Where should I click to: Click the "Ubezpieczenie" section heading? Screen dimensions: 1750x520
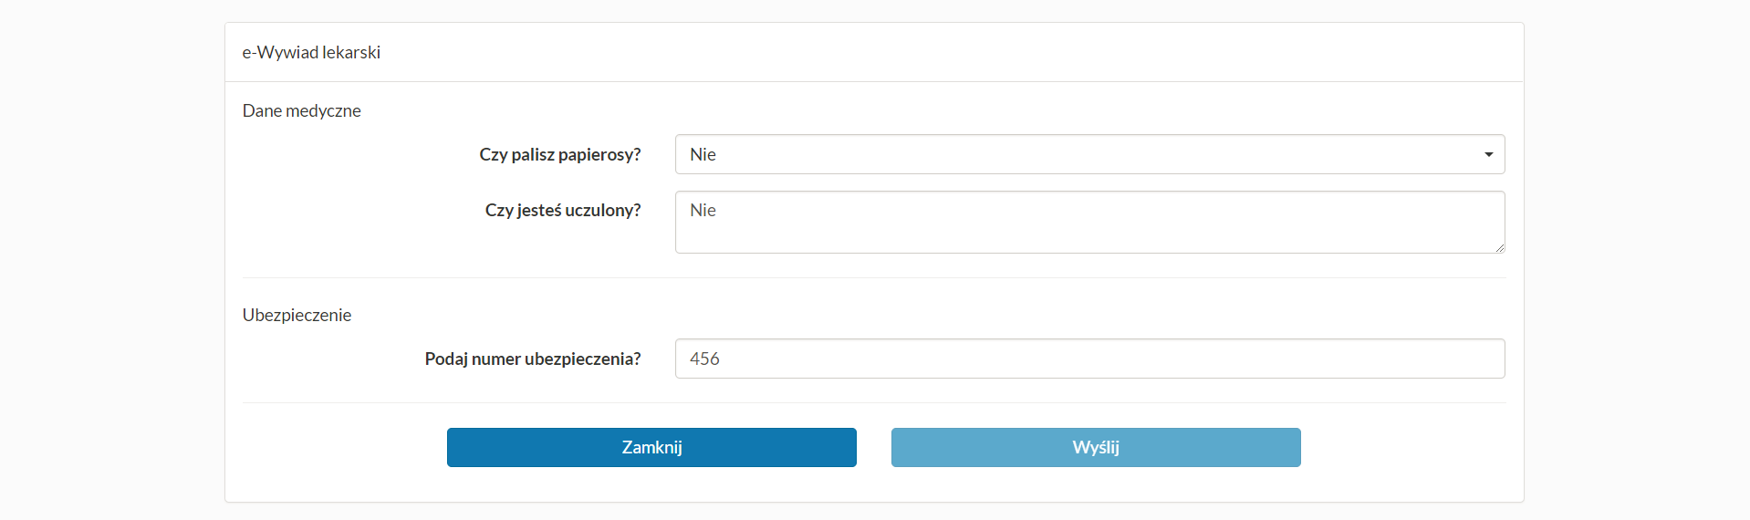[x=297, y=315]
